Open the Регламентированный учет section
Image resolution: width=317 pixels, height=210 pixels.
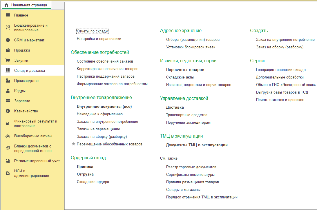pyautogui.click(x=37, y=161)
